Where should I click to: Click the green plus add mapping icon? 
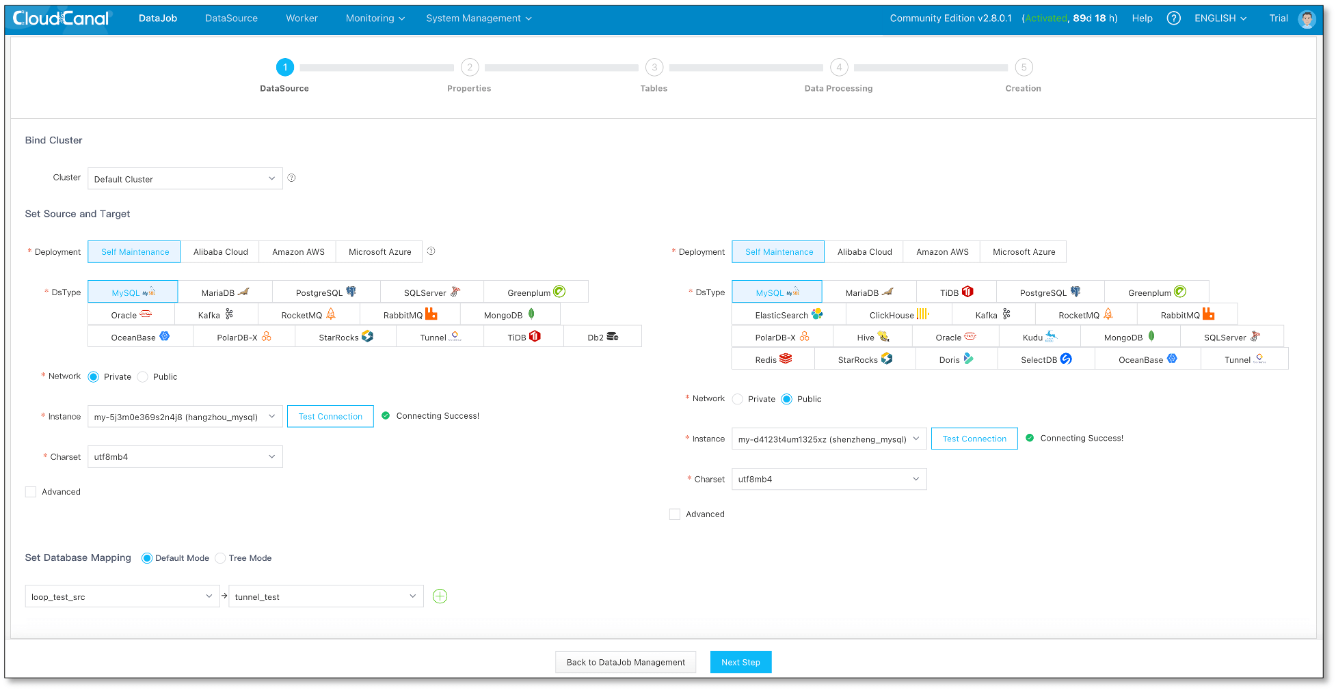point(440,596)
